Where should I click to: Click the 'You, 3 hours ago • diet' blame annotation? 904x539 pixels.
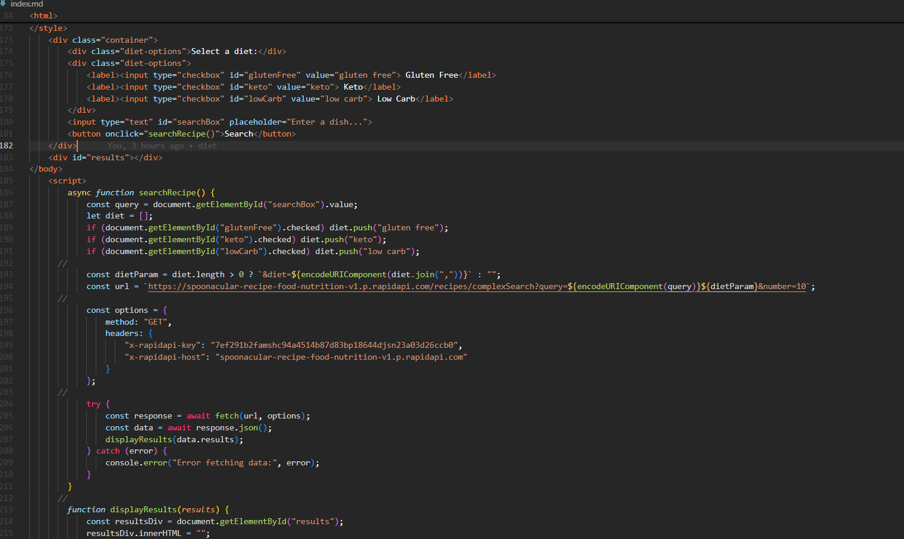[162, 146]
